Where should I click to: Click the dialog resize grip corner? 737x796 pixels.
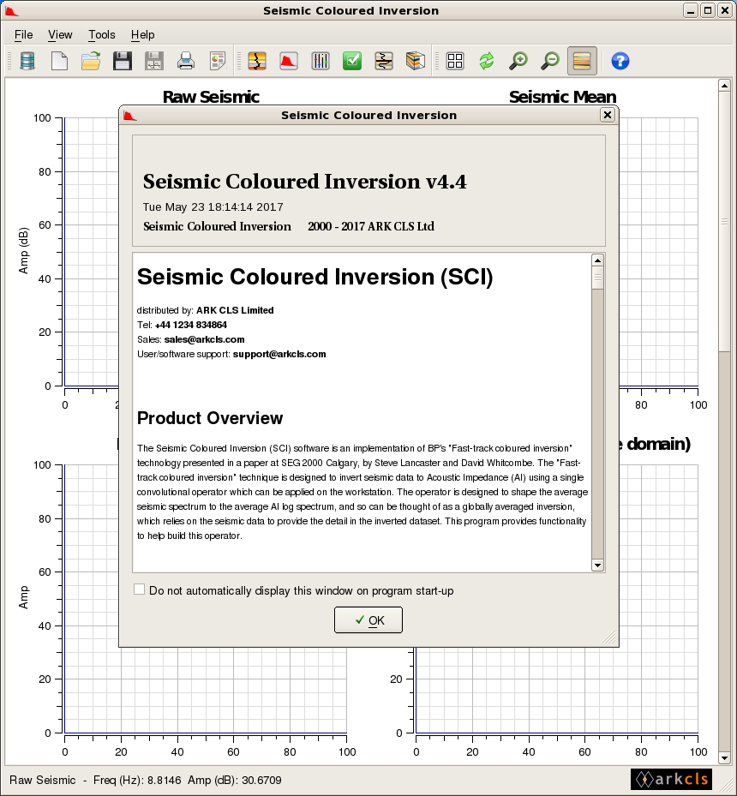click(x=609, y=637)
